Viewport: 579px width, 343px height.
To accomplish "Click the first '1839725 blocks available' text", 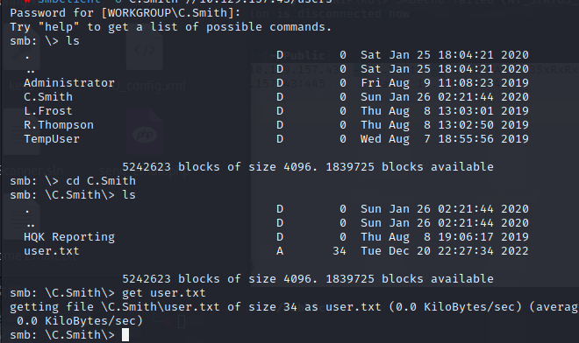I will tap(410, 167).
